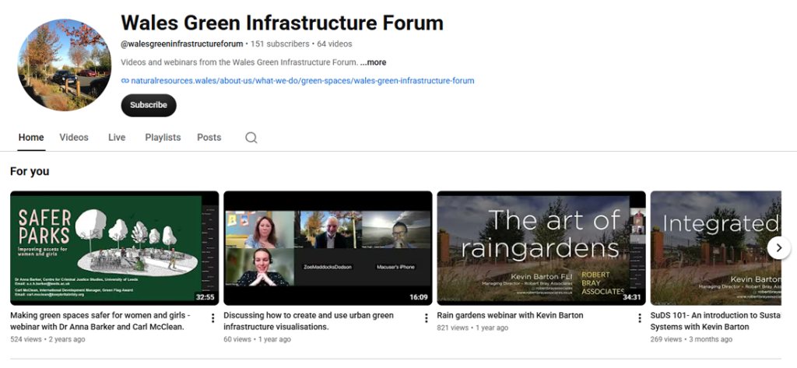Open Safer Parks video thumbnail
The width and height of the screenshot is (797, 368).
pos(114,248)
